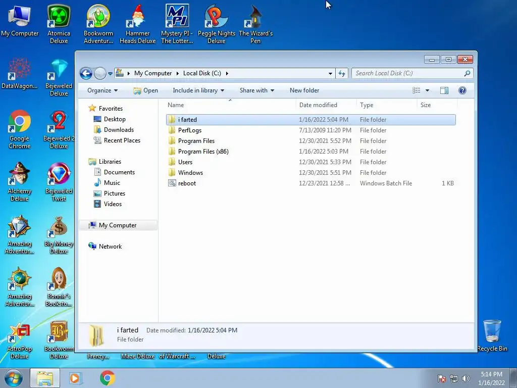Select Google Chrome desktop shortcut
Viewport: 517px width, 388px height.
click(x=20, y=129)
